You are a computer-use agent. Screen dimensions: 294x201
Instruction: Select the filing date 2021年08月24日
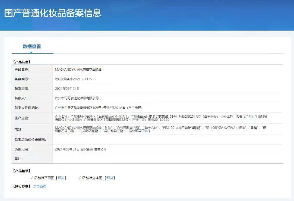point(67,88)
